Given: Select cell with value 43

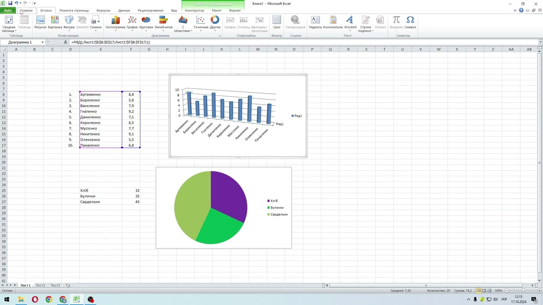Looking at the screenshot, I should pyautogui.click(x=131, y=202).
